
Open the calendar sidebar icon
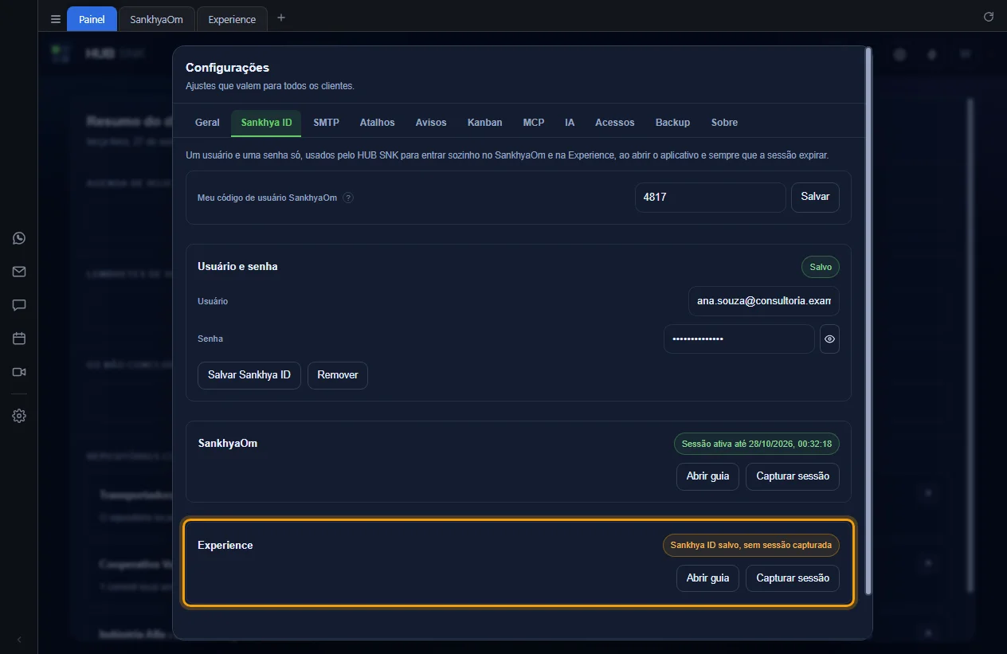pyautogui.click(x=19, y=339)
